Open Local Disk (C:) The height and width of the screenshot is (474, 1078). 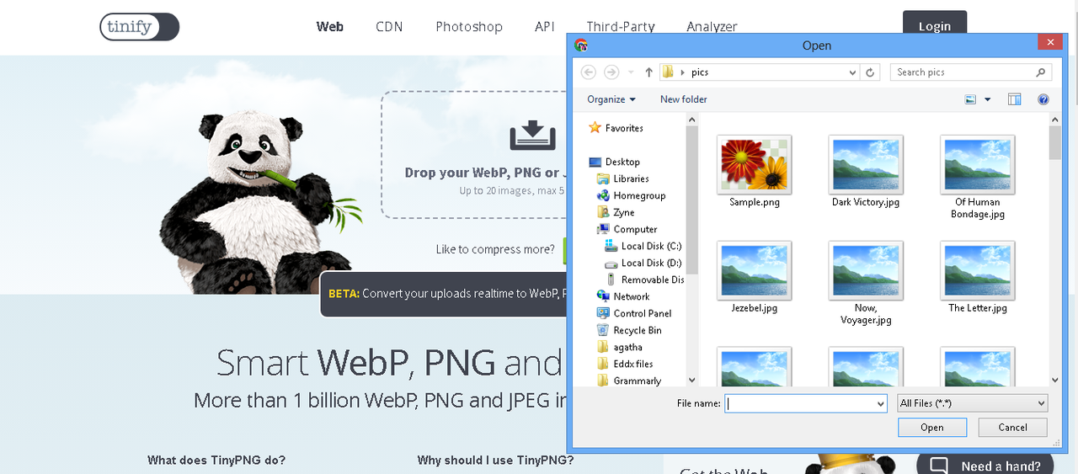[x=651, y=246]
